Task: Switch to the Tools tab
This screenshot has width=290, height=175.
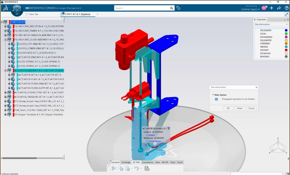Action: click(172, 162)
